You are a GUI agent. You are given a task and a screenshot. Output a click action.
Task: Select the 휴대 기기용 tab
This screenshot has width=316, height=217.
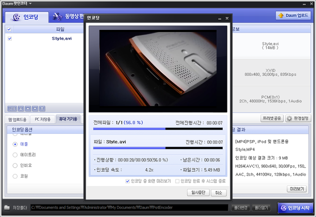coord(68,119)
